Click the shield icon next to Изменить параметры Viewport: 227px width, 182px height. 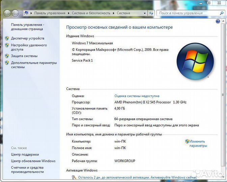point(187,142)
